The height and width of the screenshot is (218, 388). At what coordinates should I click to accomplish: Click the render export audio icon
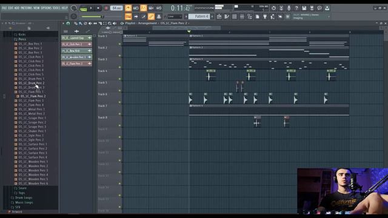tap(312, 8)
